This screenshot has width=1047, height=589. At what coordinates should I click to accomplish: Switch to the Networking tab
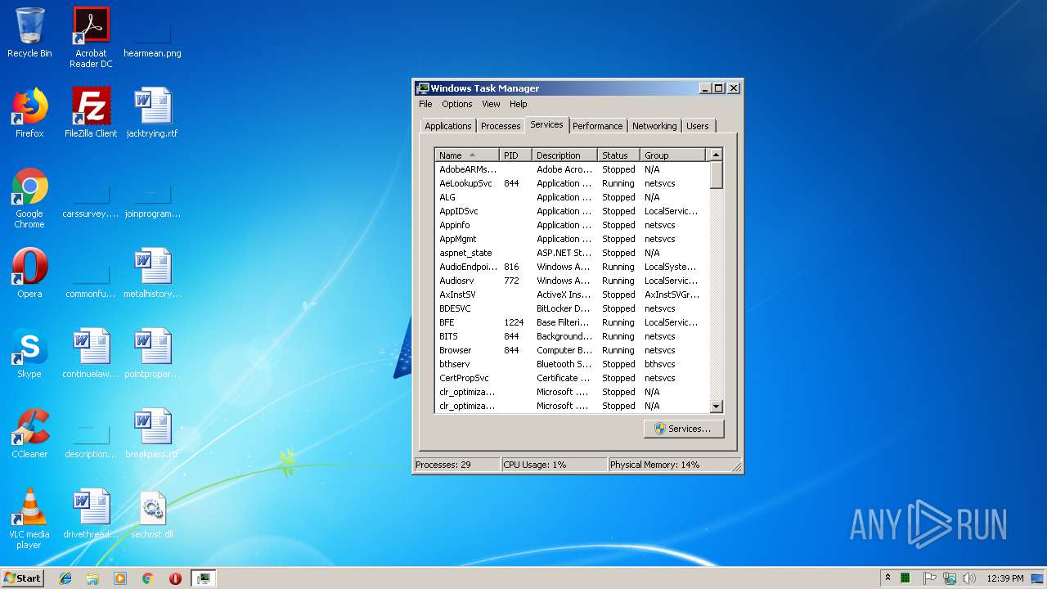pos(654,126)
